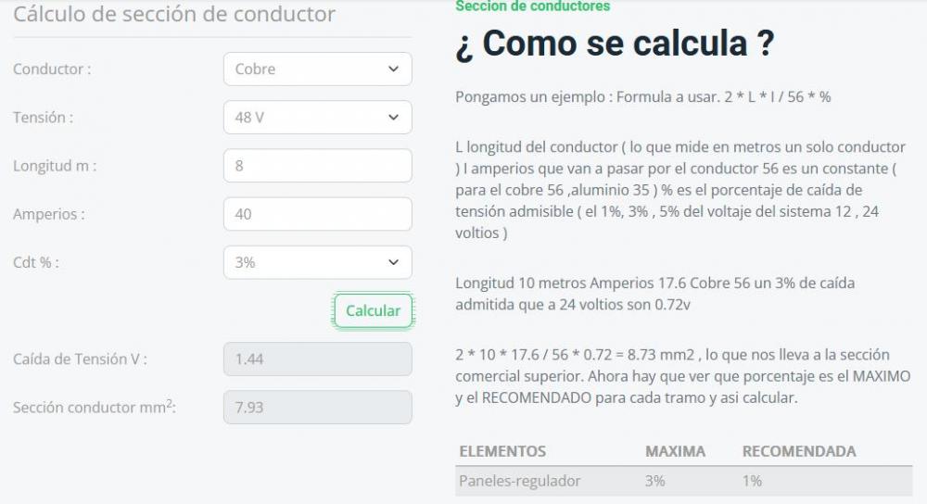Click the chevron arrow in Conductor selector
927x504 pixels.
click(393, 69)
